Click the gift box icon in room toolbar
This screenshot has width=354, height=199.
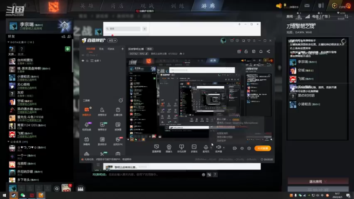(x=239, y=51)
